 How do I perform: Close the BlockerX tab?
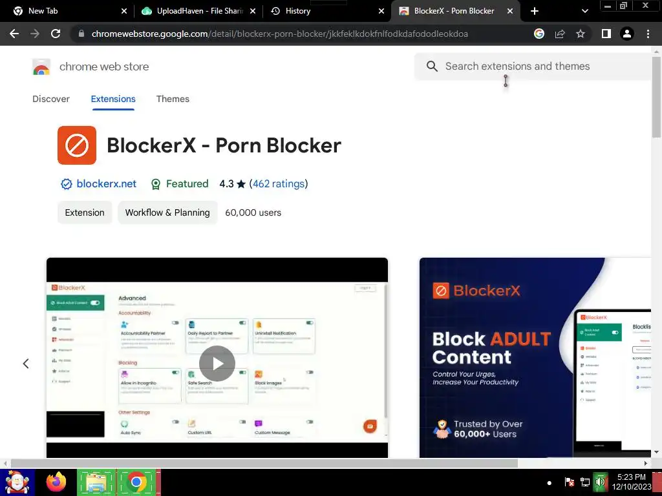click(x=510, y=11)
